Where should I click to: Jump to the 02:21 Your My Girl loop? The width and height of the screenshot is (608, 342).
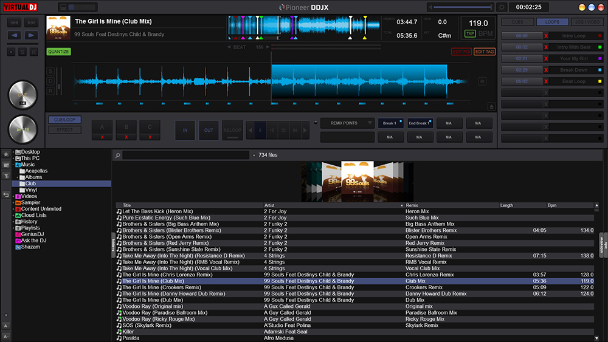(x=522, y=58)
